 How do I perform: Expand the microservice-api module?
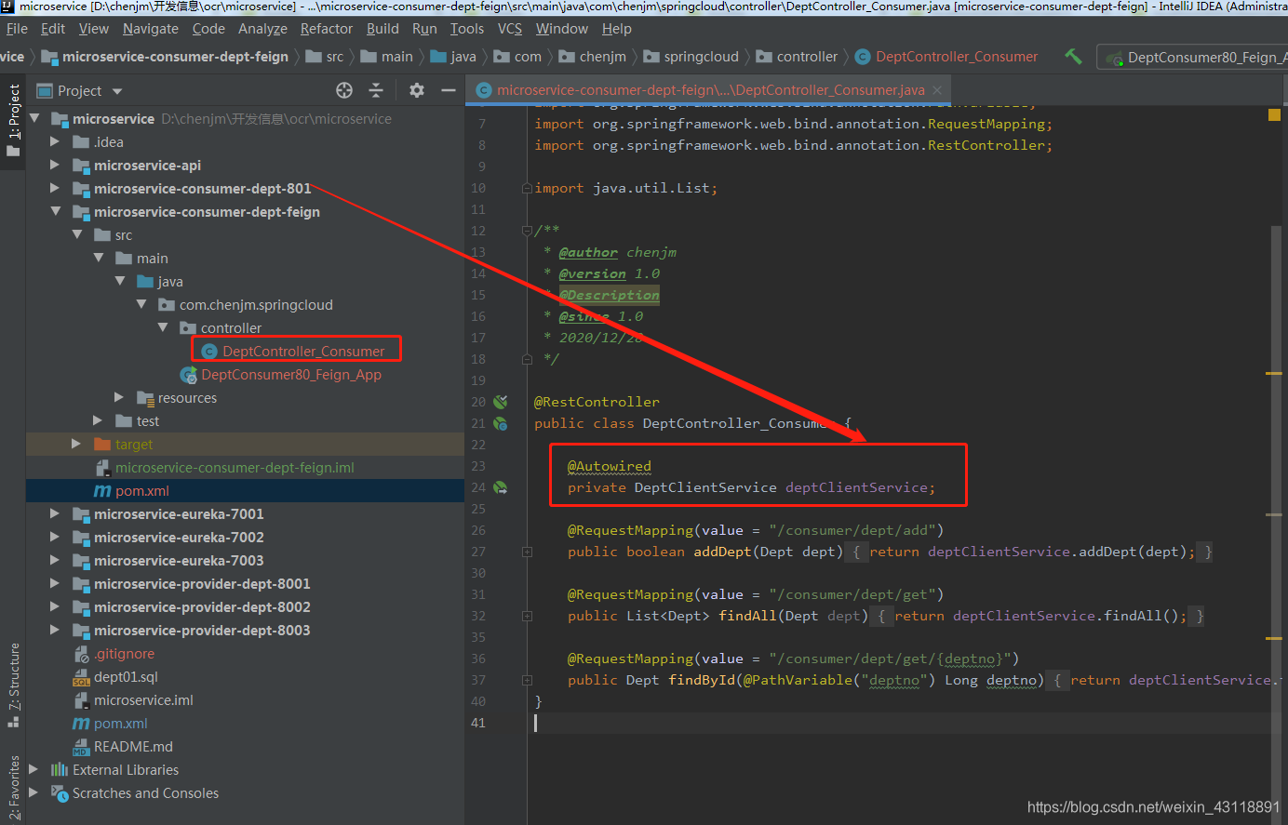(55, 166)
